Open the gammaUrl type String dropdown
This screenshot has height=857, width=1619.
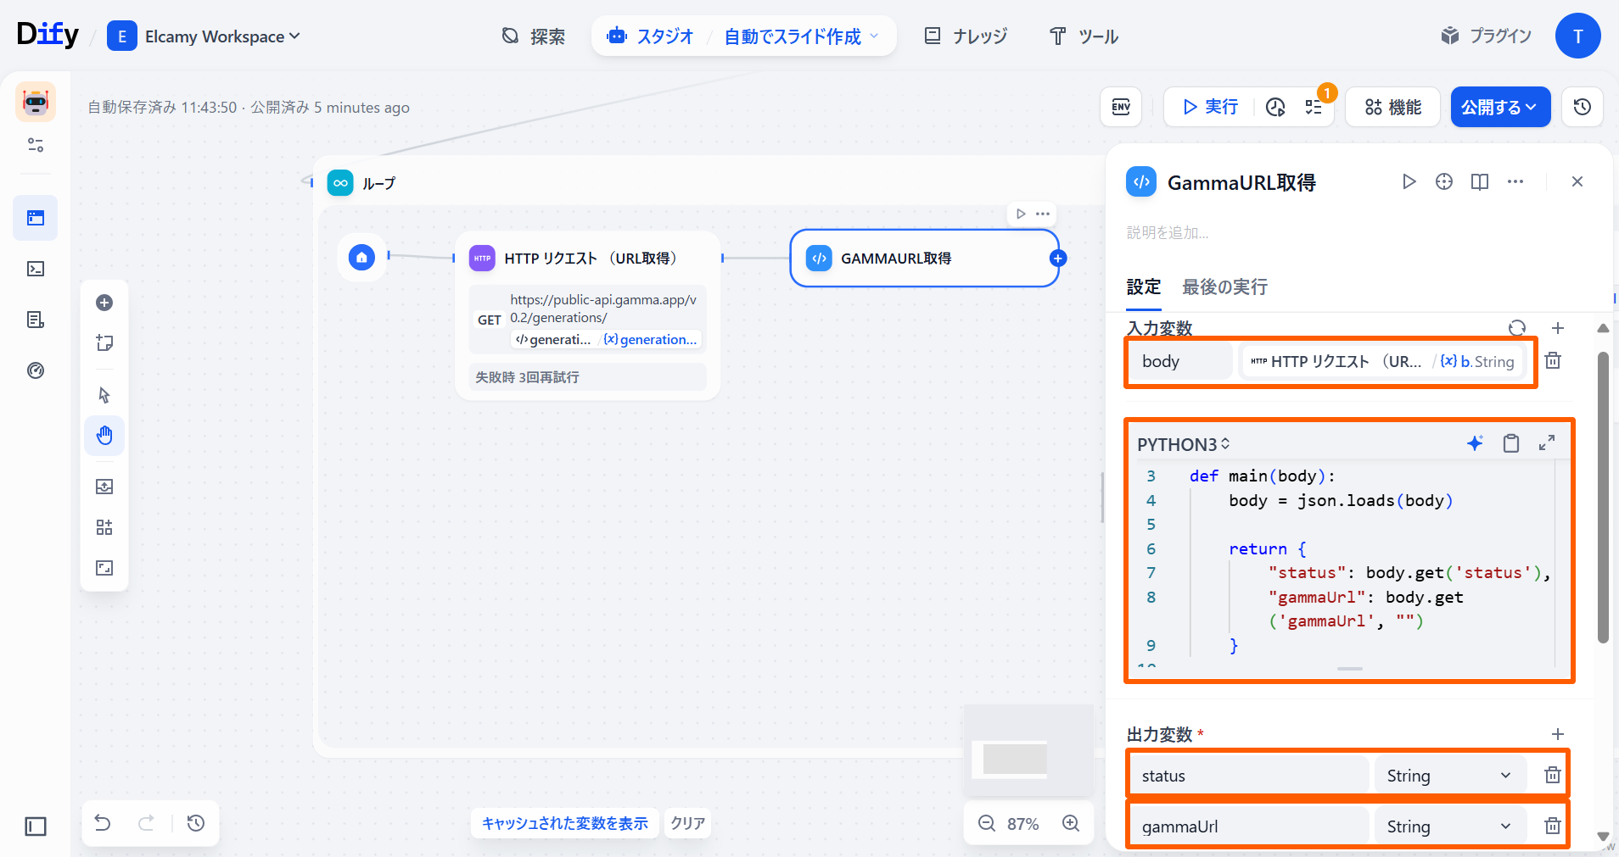pos(1448,826)
